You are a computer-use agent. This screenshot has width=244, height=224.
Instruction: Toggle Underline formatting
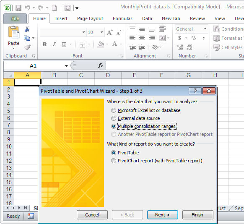pos(64,44)
